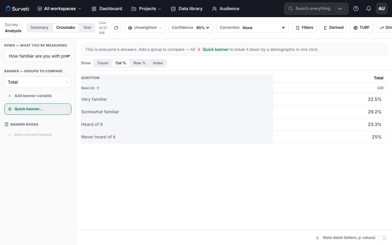Viewport: 392px width, 245px height.
Task: Open the help question mark icon
Action: 356,9
